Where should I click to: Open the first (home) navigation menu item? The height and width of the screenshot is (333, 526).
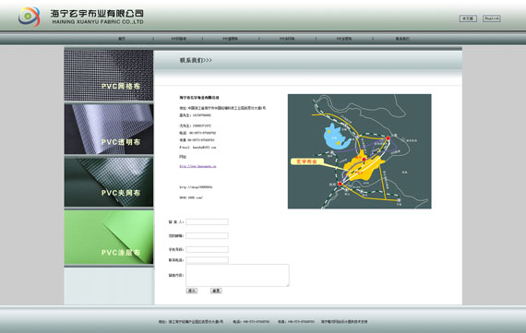122,39
